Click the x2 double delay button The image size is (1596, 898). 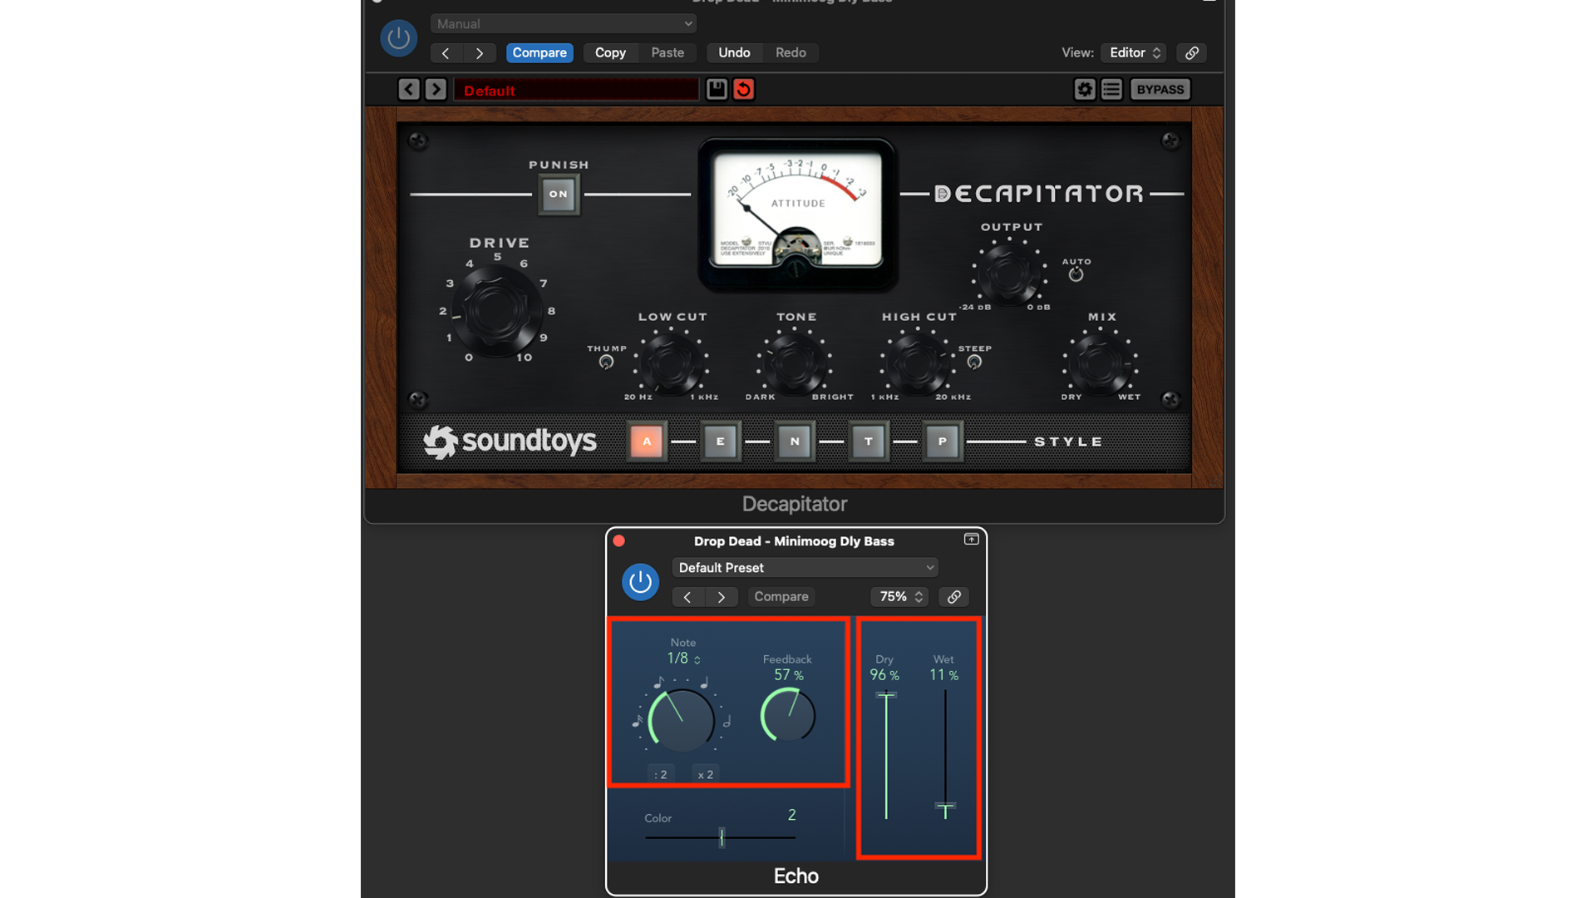pyautogui.click(x=706, y=775)
